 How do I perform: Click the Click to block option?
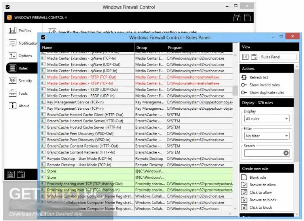click(256, 208)
